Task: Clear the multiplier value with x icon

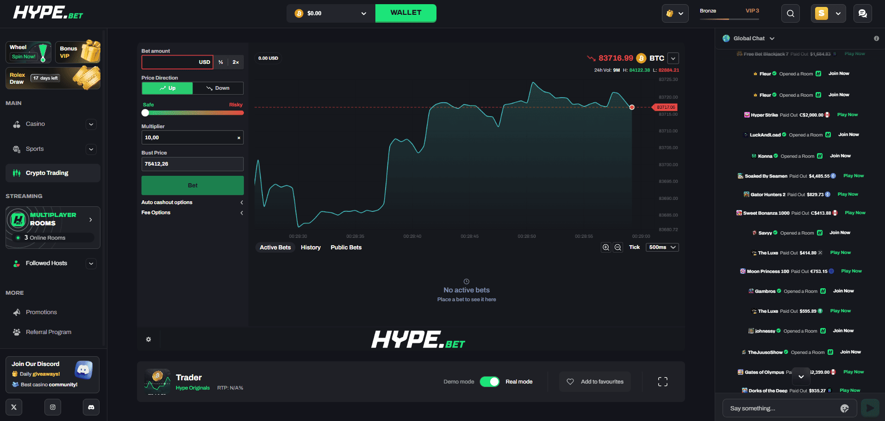Action: tap(239, 138)
